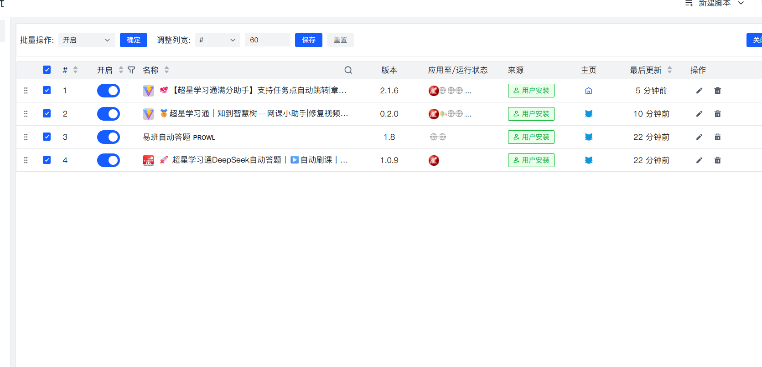Click red run-status icon in row 1

pyautogui.click(x=434, y=91)
